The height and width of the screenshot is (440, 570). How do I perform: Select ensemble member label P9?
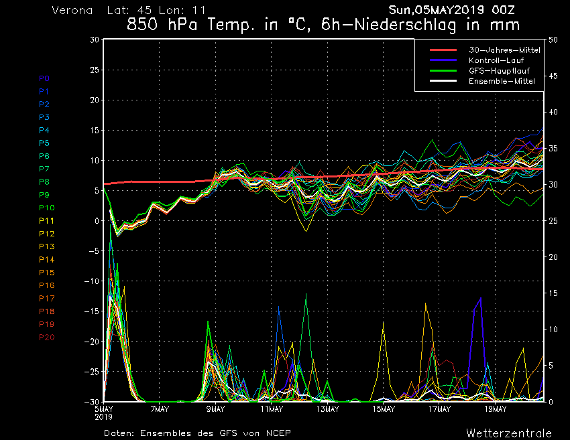[44, 195]
